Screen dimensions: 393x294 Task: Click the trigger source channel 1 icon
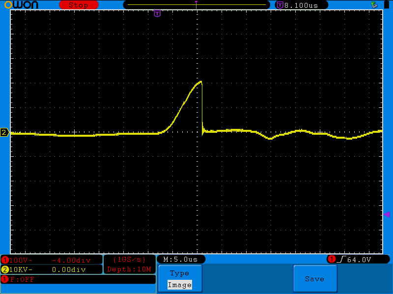[x=332, y=259]
